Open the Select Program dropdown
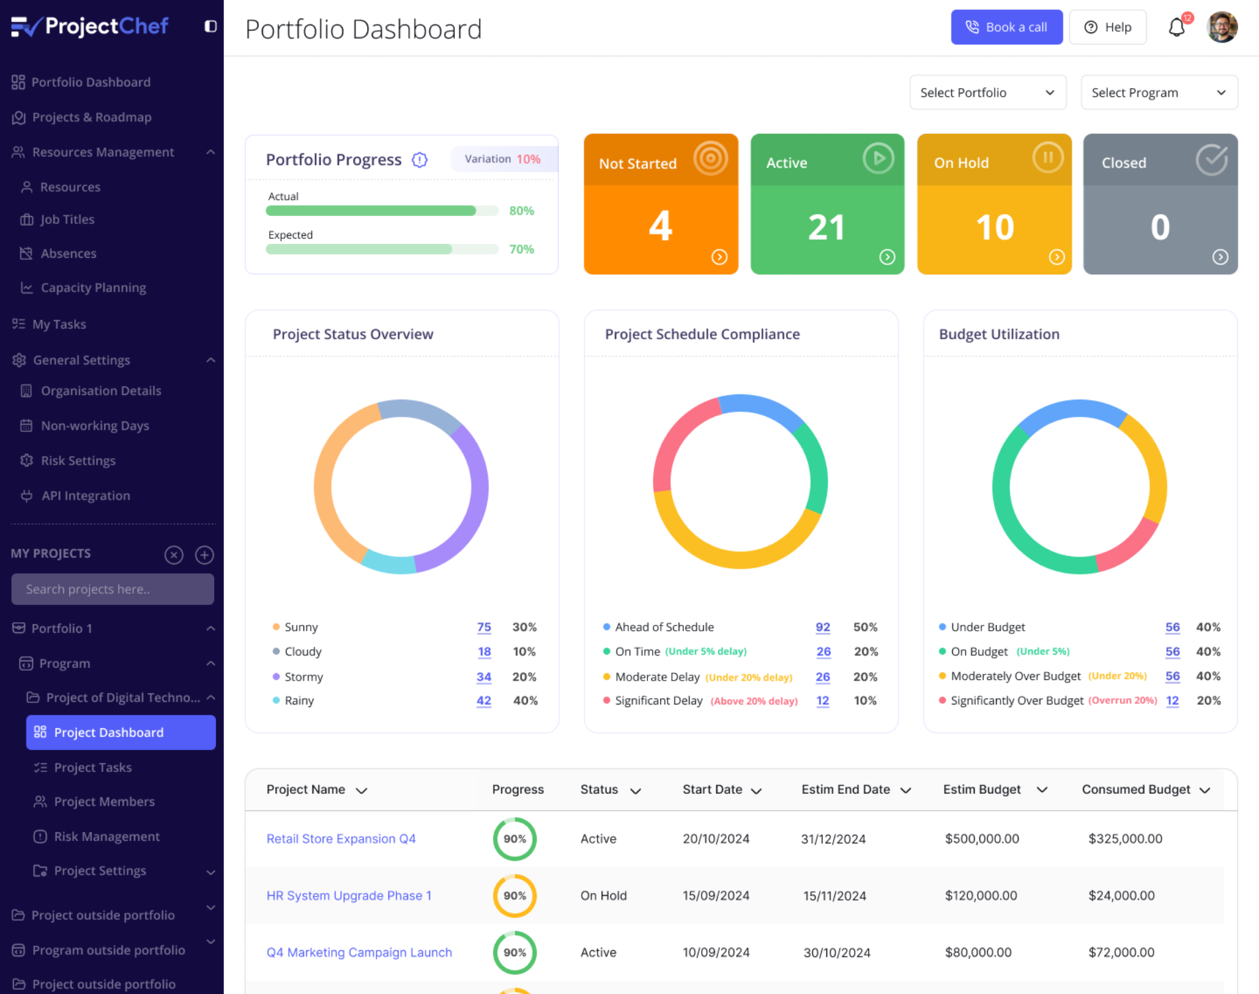The image size is (1259, 994). tap(1159, 93)
